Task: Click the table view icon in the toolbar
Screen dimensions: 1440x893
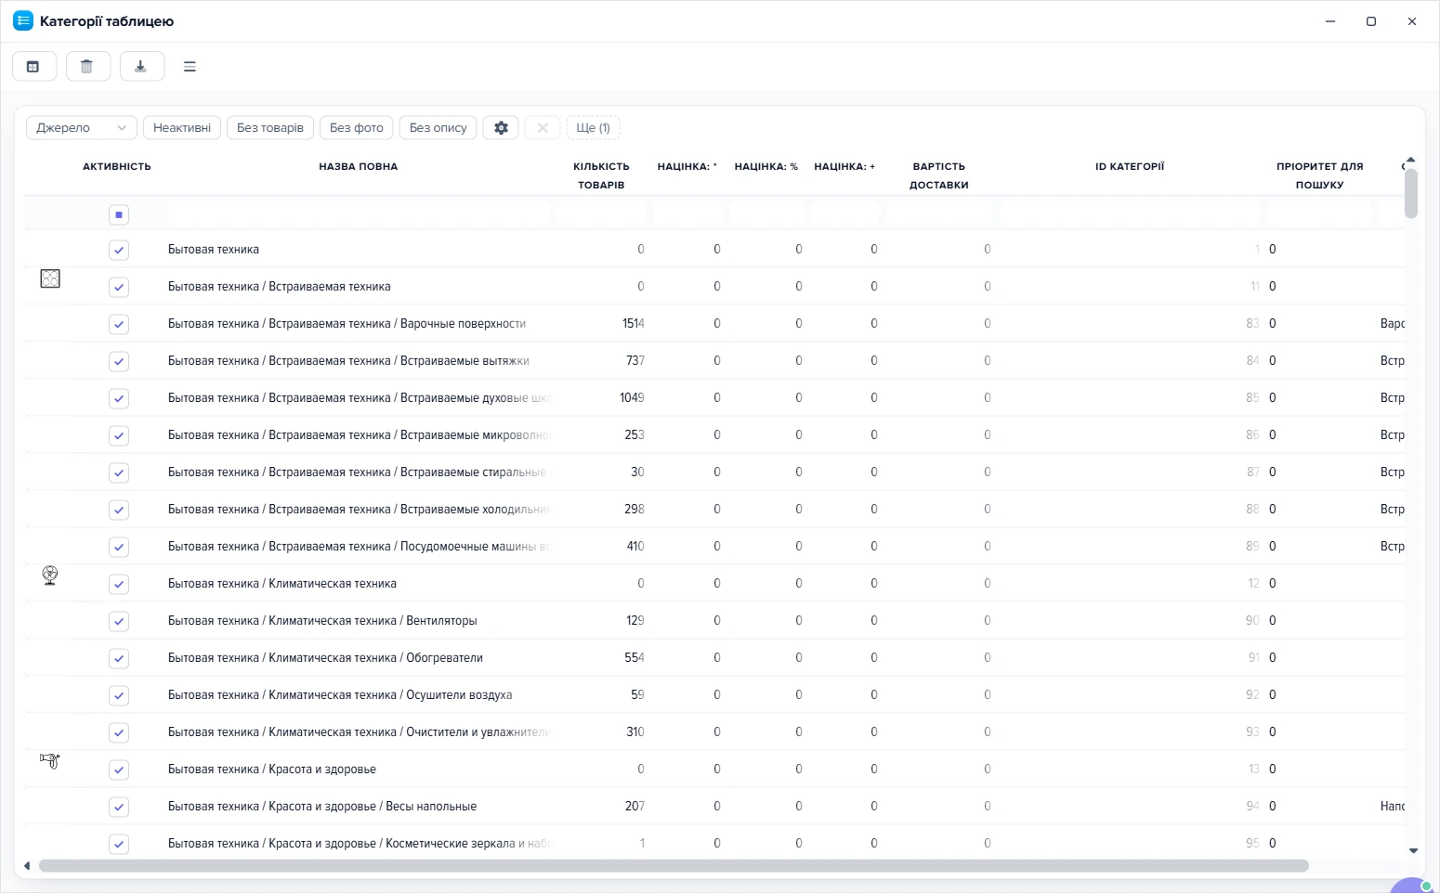Action: [x=34, y=67]
